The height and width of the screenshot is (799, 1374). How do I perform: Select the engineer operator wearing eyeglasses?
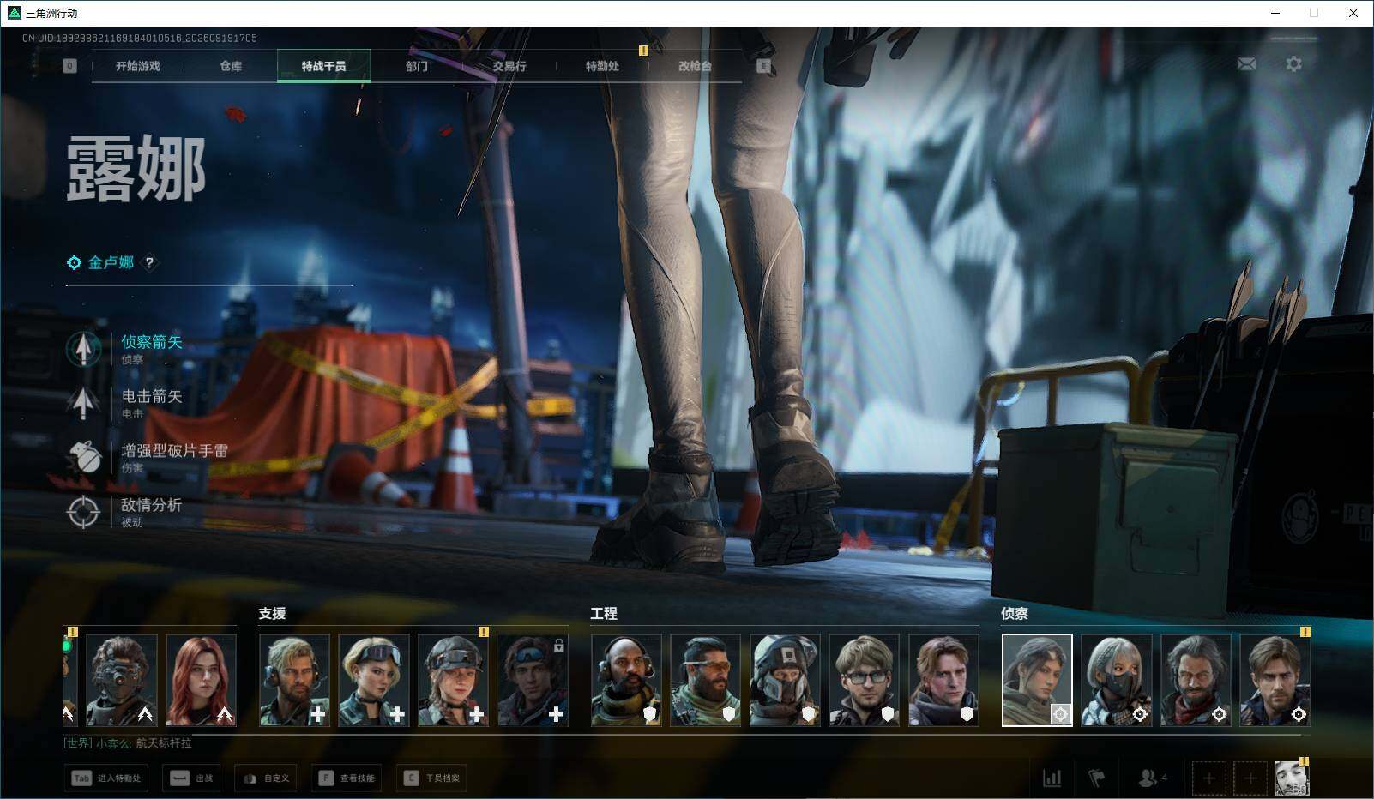click(x=864, y=680)
